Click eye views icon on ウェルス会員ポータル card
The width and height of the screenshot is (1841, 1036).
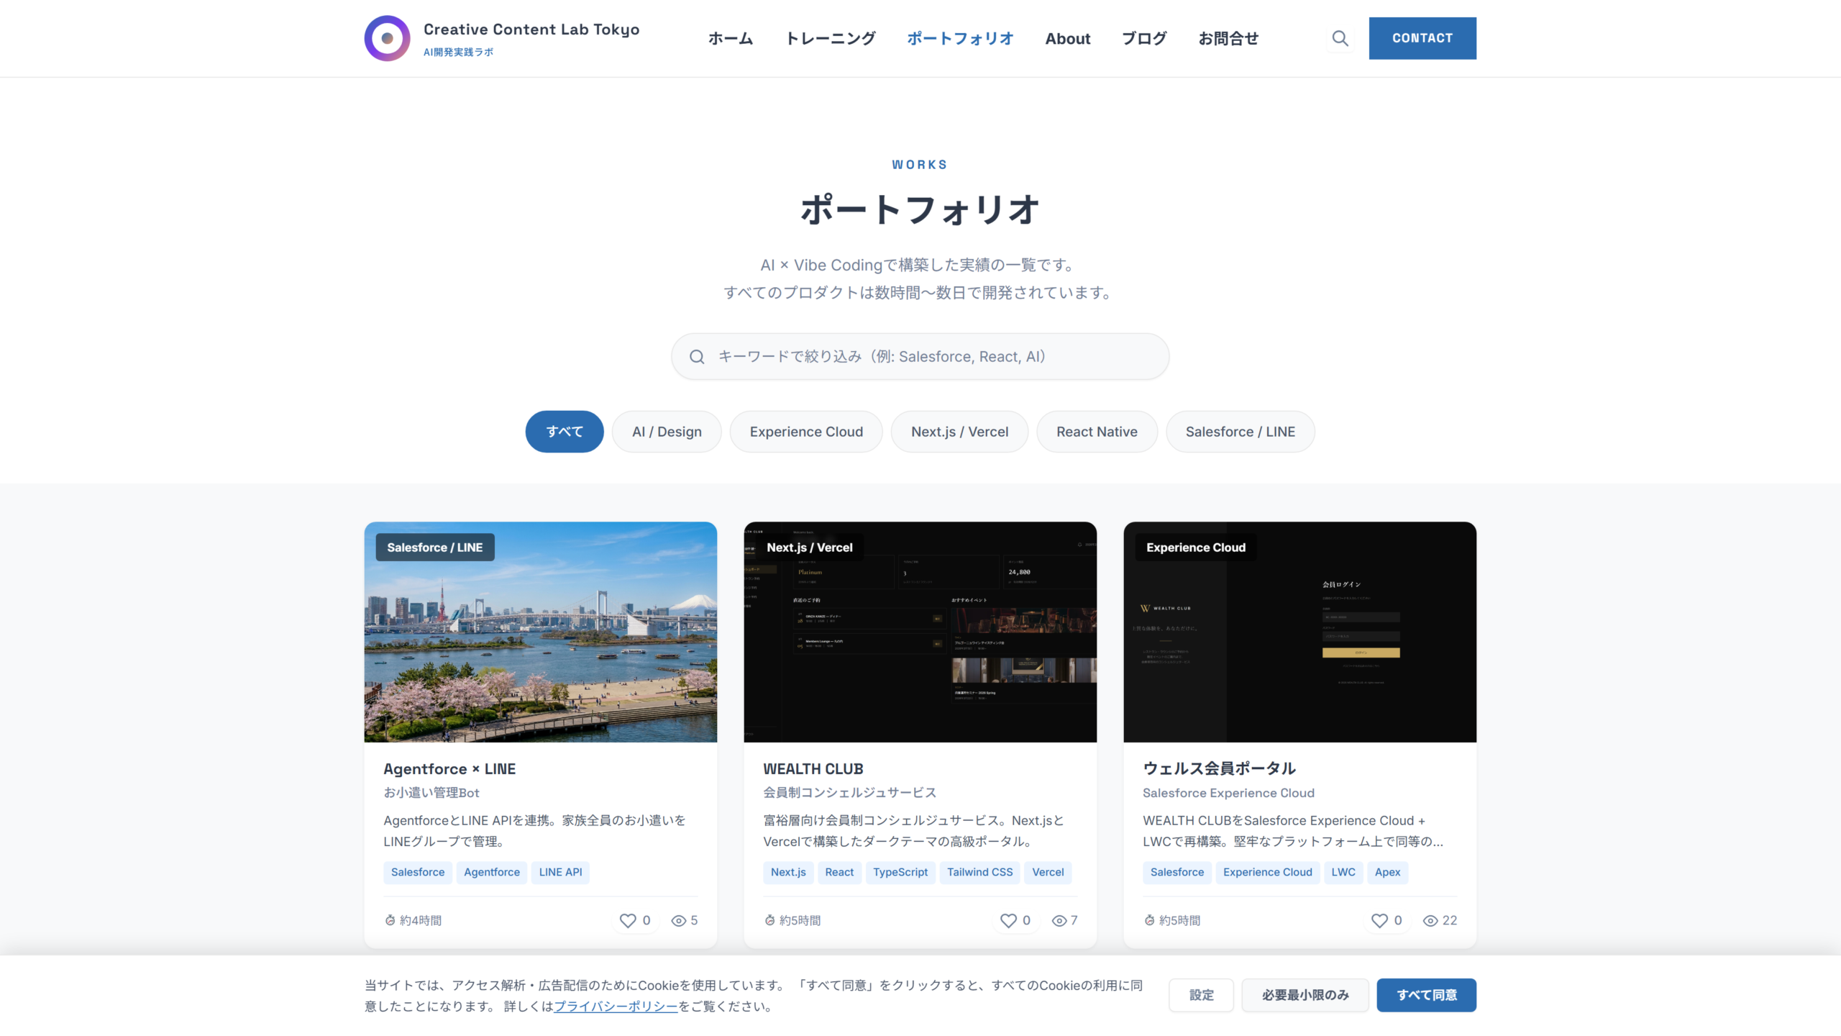[x=1430, y=921]
